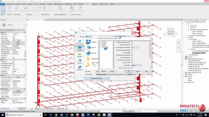Expand Families in the Project Browser
This screenshot has width=209, height=117.
point(184,74)
